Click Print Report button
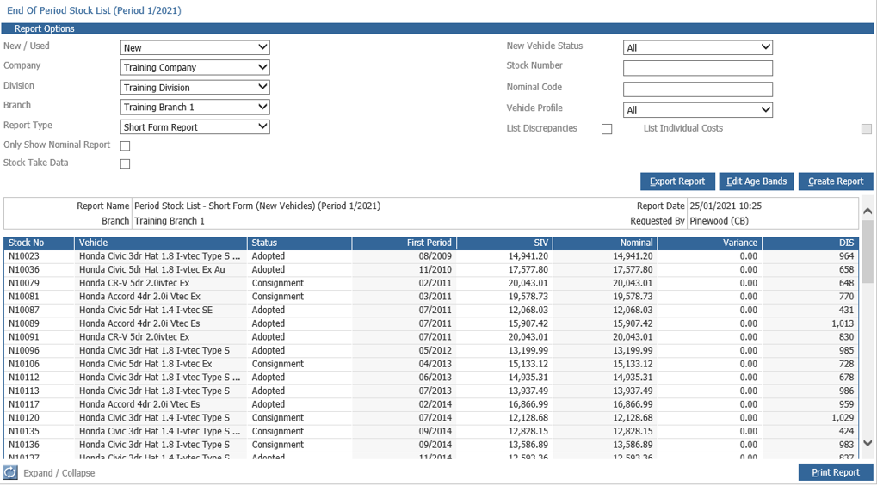Image resolution: width=877 pixels, height=486 pixels. [x=836, y=472]
